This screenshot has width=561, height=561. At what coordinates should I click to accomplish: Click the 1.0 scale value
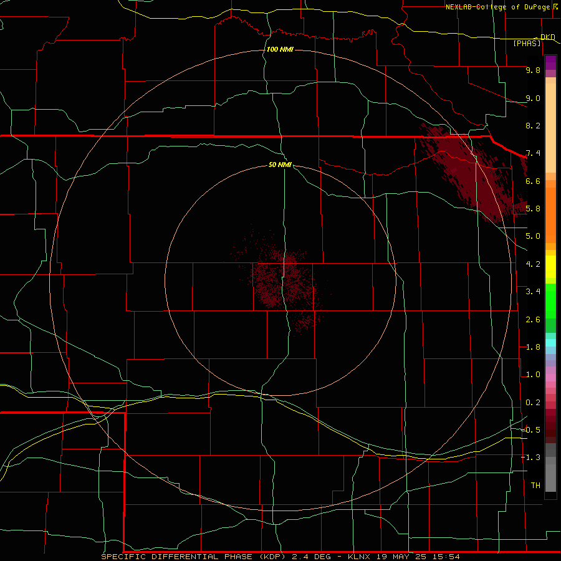(533, 375)
